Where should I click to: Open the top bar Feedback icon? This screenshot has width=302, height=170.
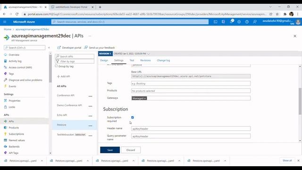[x=255, y=22]
